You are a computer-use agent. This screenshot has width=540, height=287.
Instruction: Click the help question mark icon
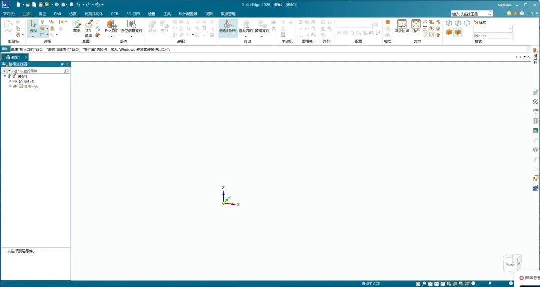pos(522,13)
